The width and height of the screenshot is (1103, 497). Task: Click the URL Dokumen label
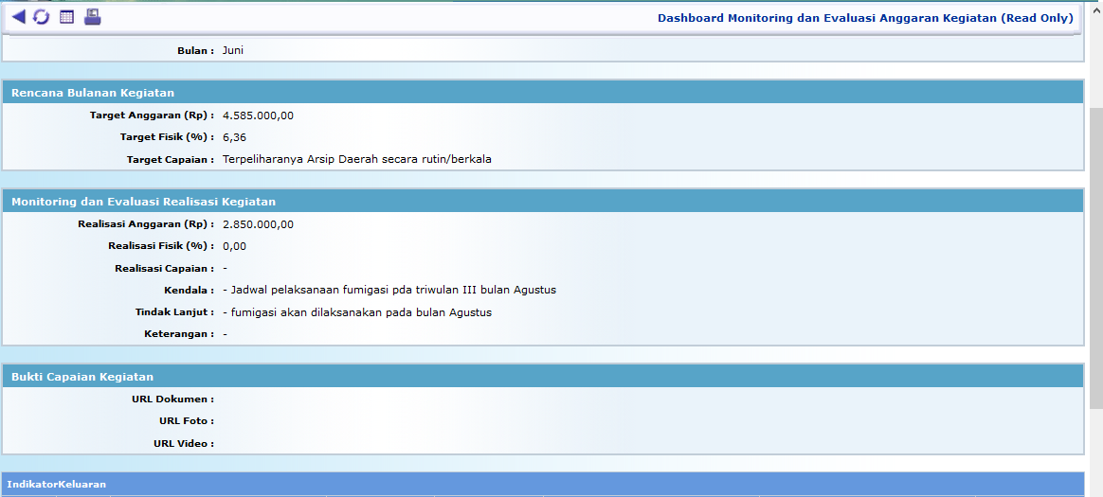[x=172, y=399]
